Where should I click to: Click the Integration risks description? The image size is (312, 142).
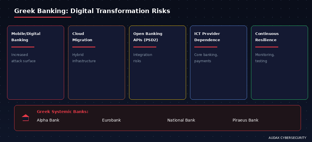(143, 58)
